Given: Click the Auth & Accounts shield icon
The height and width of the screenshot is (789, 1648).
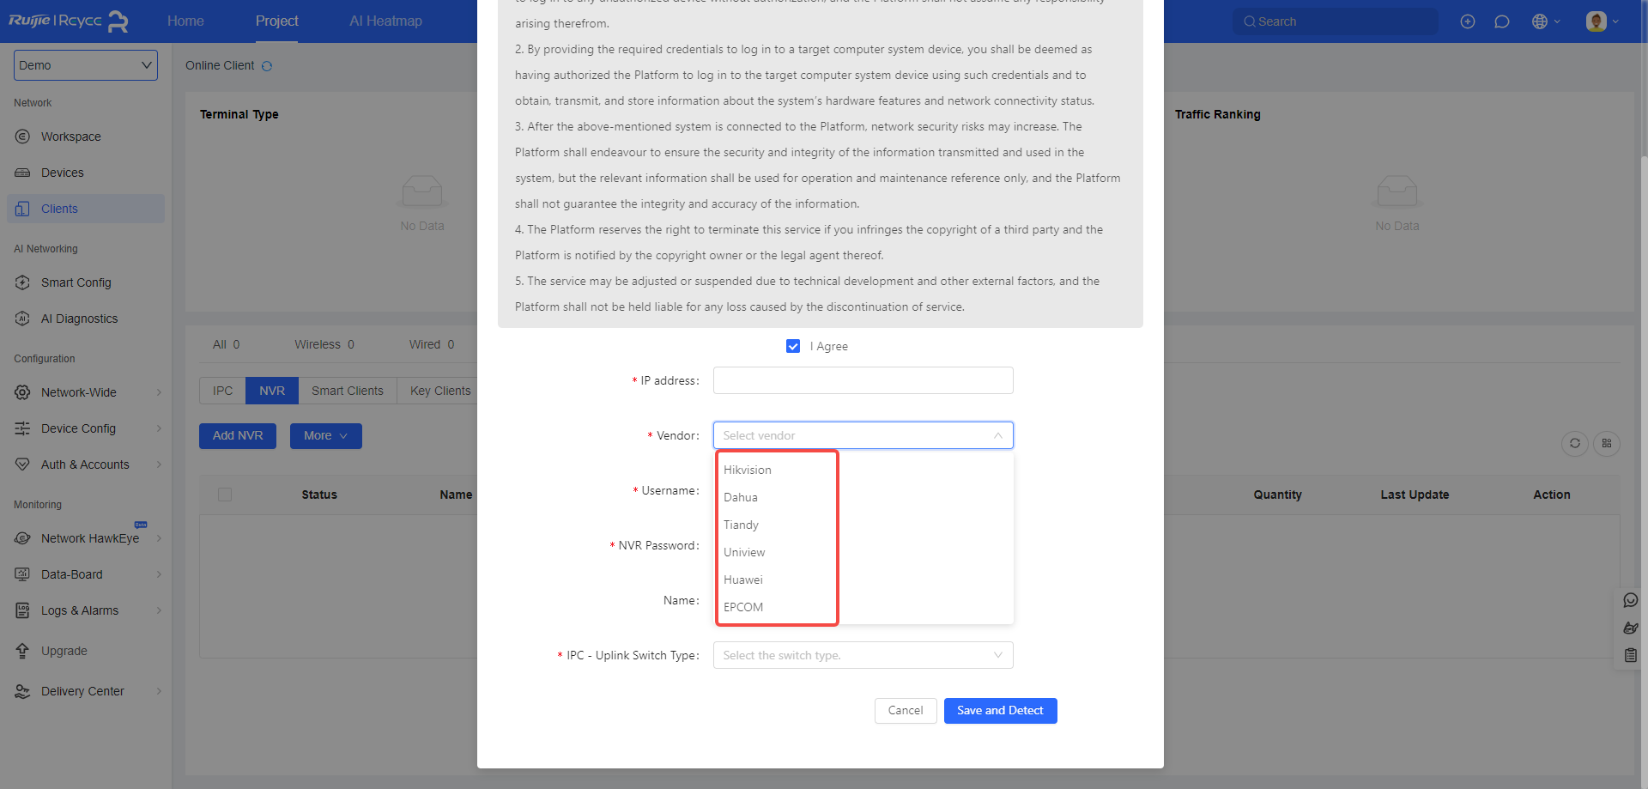Looking at the screenshot, I should click(23, 464).
